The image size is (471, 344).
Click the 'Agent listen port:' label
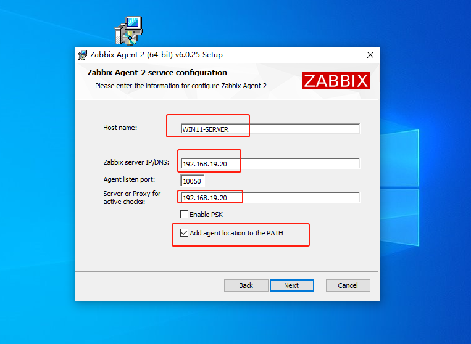(129, 179)
